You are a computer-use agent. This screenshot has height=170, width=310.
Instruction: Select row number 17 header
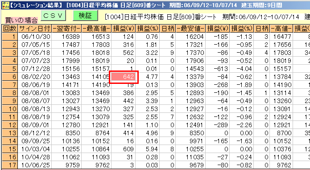(10, 165)
